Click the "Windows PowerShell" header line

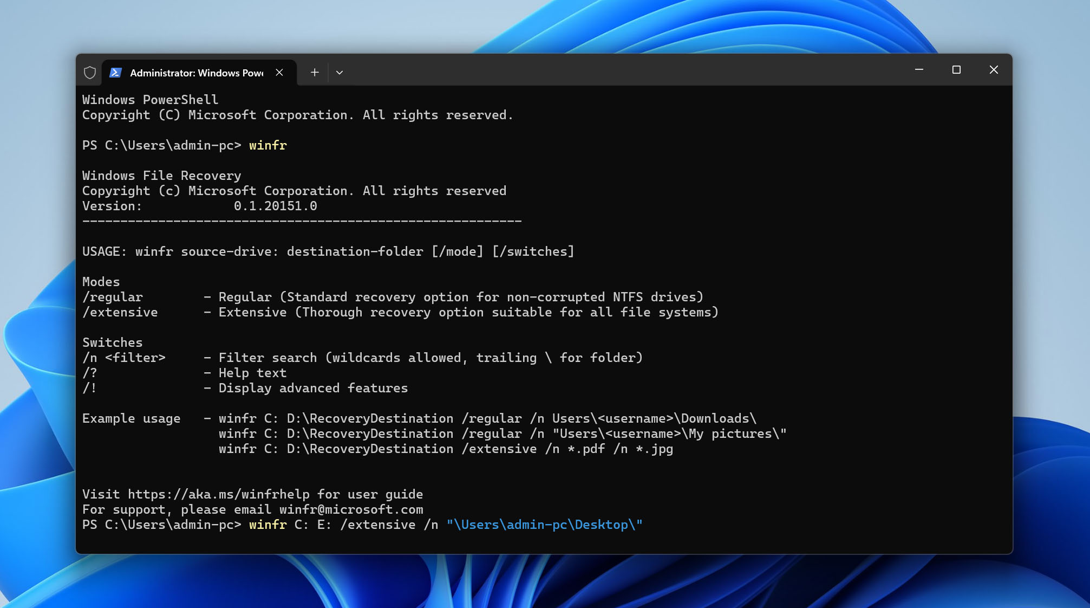pyautogui.click(x=150, y=100)
